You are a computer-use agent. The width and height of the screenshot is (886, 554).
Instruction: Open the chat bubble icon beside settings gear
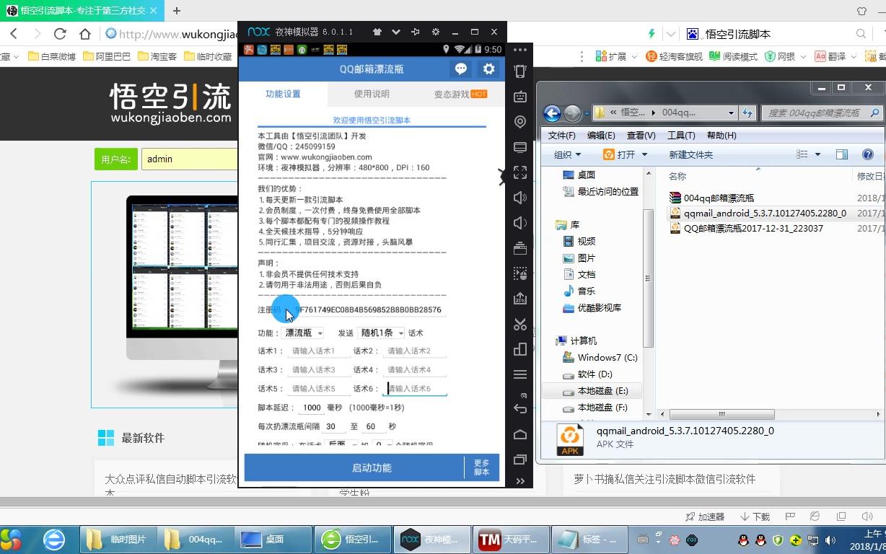pyautogui.click(x=460, y=69)
